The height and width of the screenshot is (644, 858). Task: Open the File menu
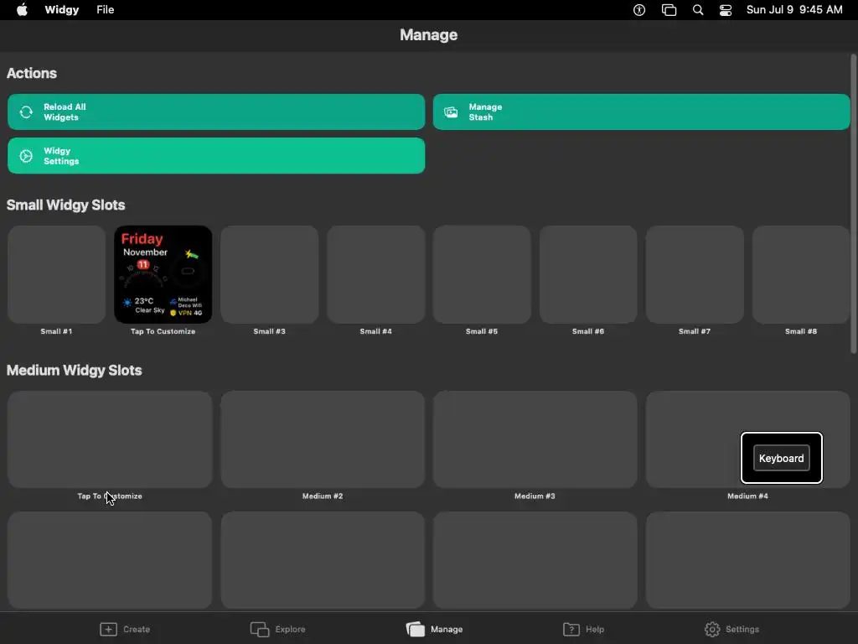[x=105, y=10]
